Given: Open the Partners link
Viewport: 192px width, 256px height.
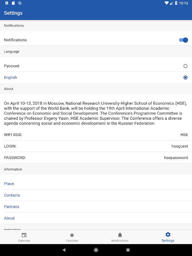Looking at the screenshot, I should [12, 207].
